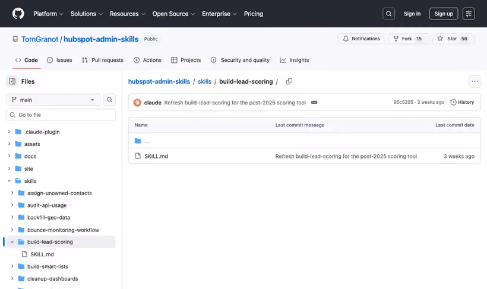This screenshot has width=487, height=289.
Task: Expand the assign-unowned-contacts folder chevron
Action: 12,193
